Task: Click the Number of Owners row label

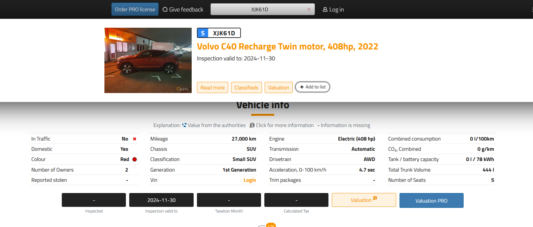Action: (x=53, y=170)
